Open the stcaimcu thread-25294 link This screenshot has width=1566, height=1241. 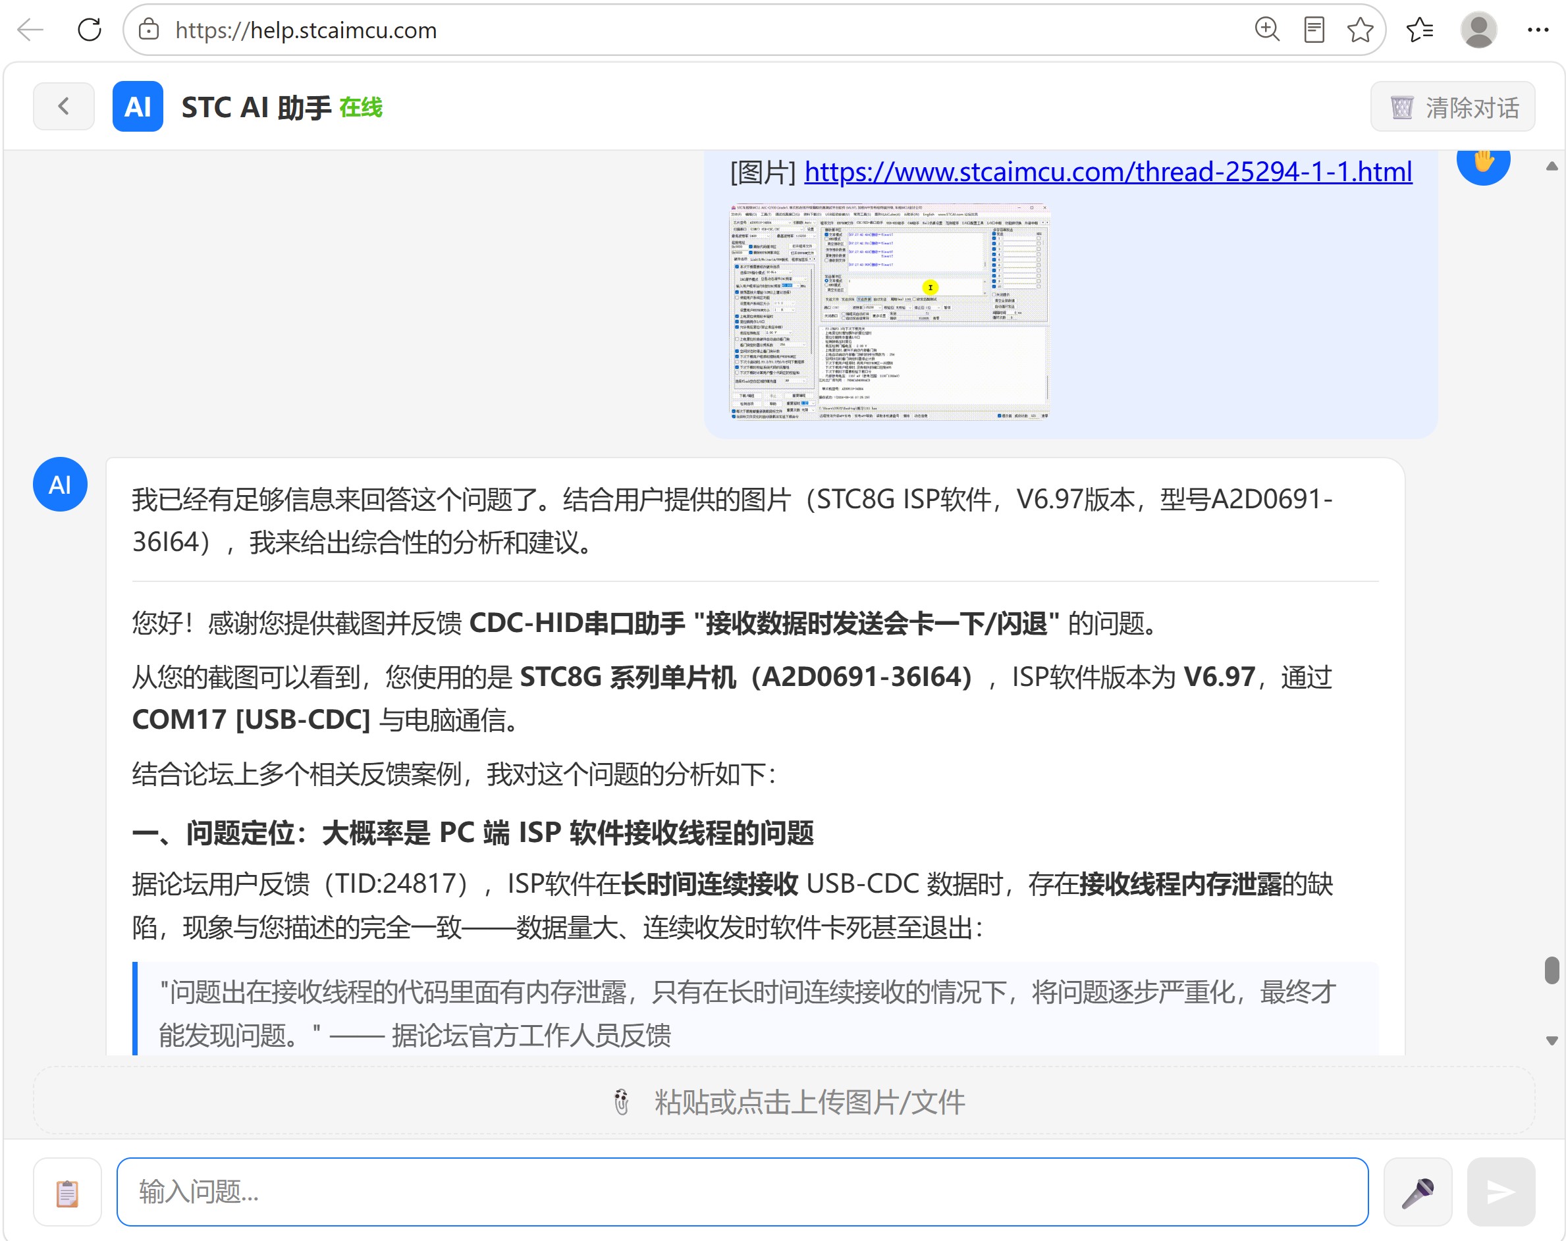point(1108,171)
